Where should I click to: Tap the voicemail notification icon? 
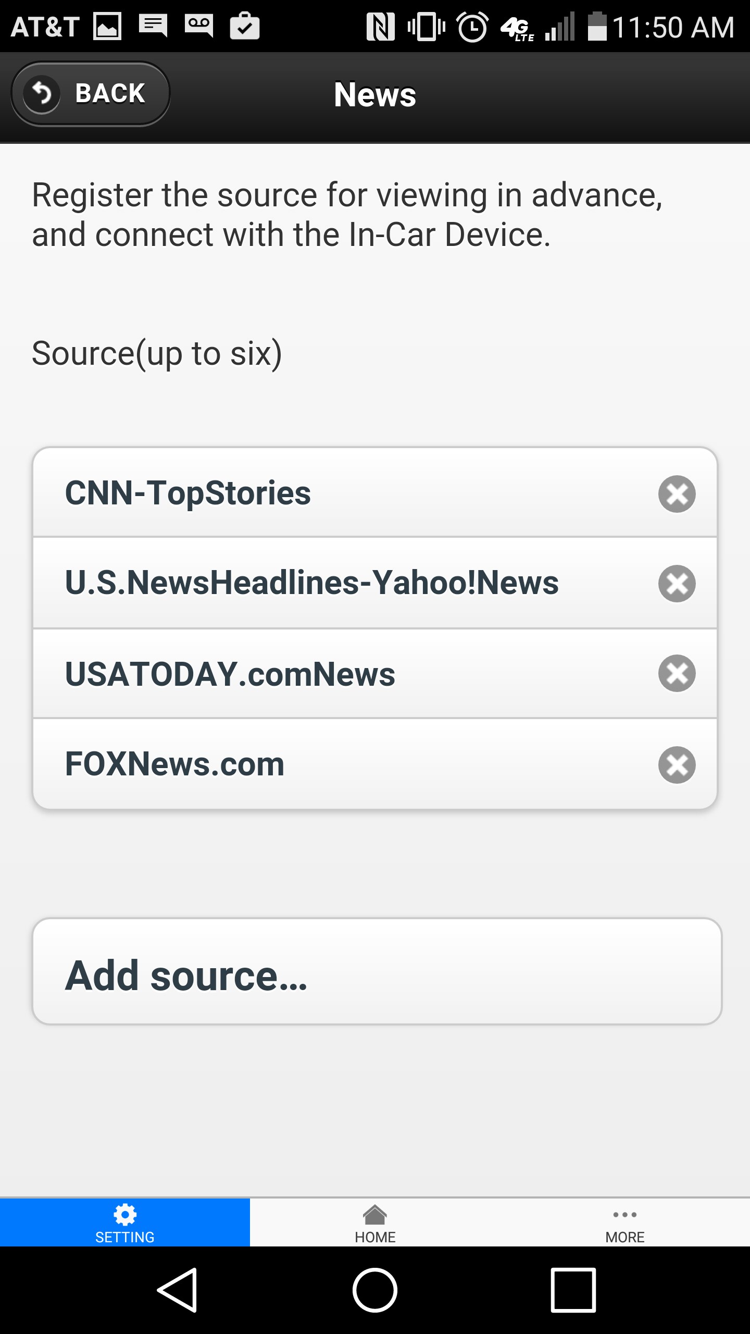(198, 25)
